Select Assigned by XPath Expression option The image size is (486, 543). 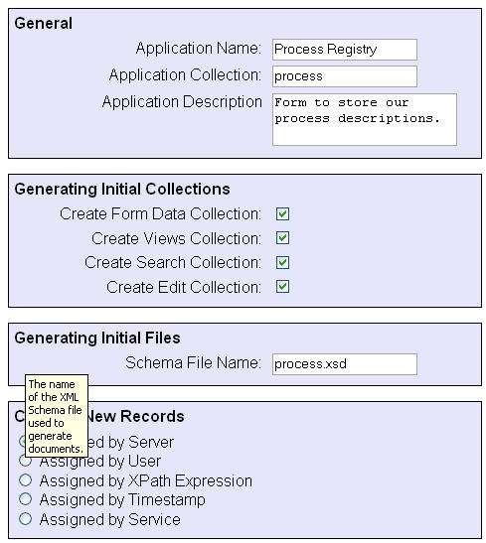(25, 480)
